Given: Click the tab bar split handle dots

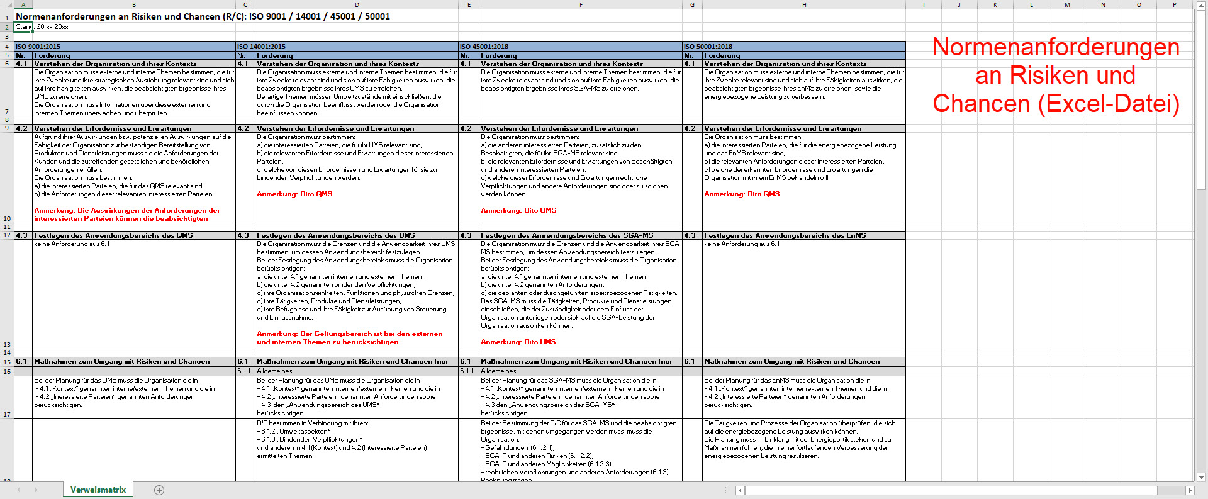Looking at the screenshot, I should click(x=725, y=490).
